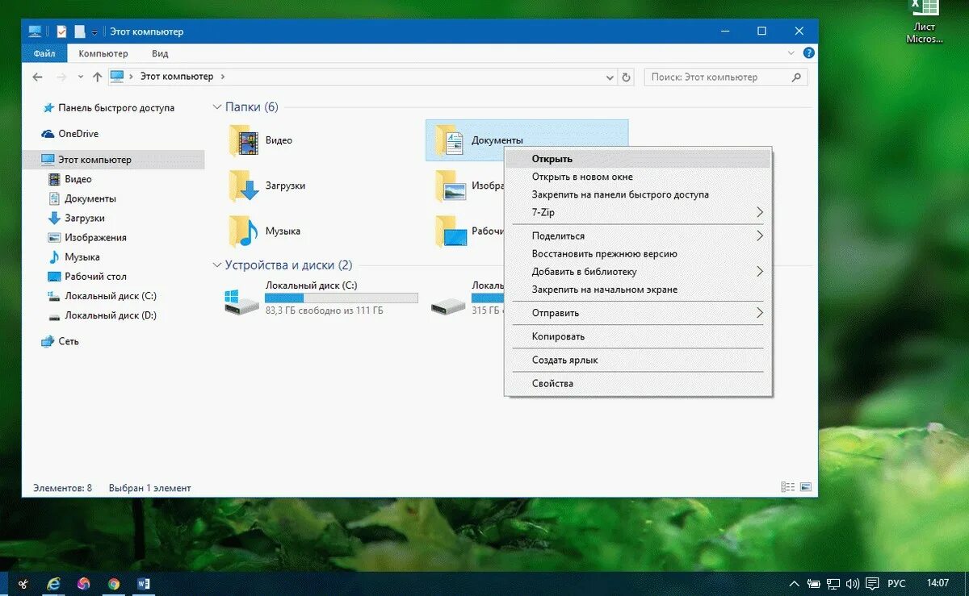
Task: Click Этот компьютер in the address bar
Action: [x=177, y=77]
